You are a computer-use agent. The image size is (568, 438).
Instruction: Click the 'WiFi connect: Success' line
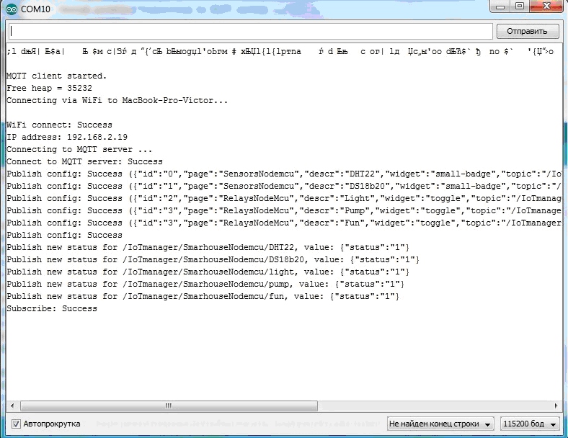tap(59, 125)
